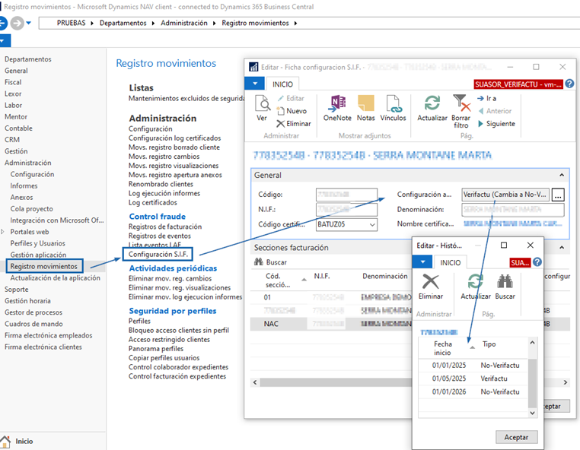This screenshot has width=580, height=450.
Task: Select Registro movimientos in the left navigation
Action: (x=43, y=266)
